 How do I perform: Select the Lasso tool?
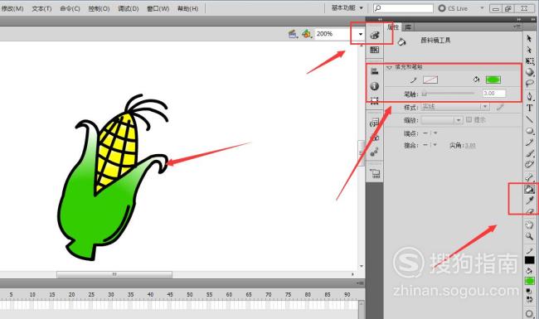[x=529, y=84]
